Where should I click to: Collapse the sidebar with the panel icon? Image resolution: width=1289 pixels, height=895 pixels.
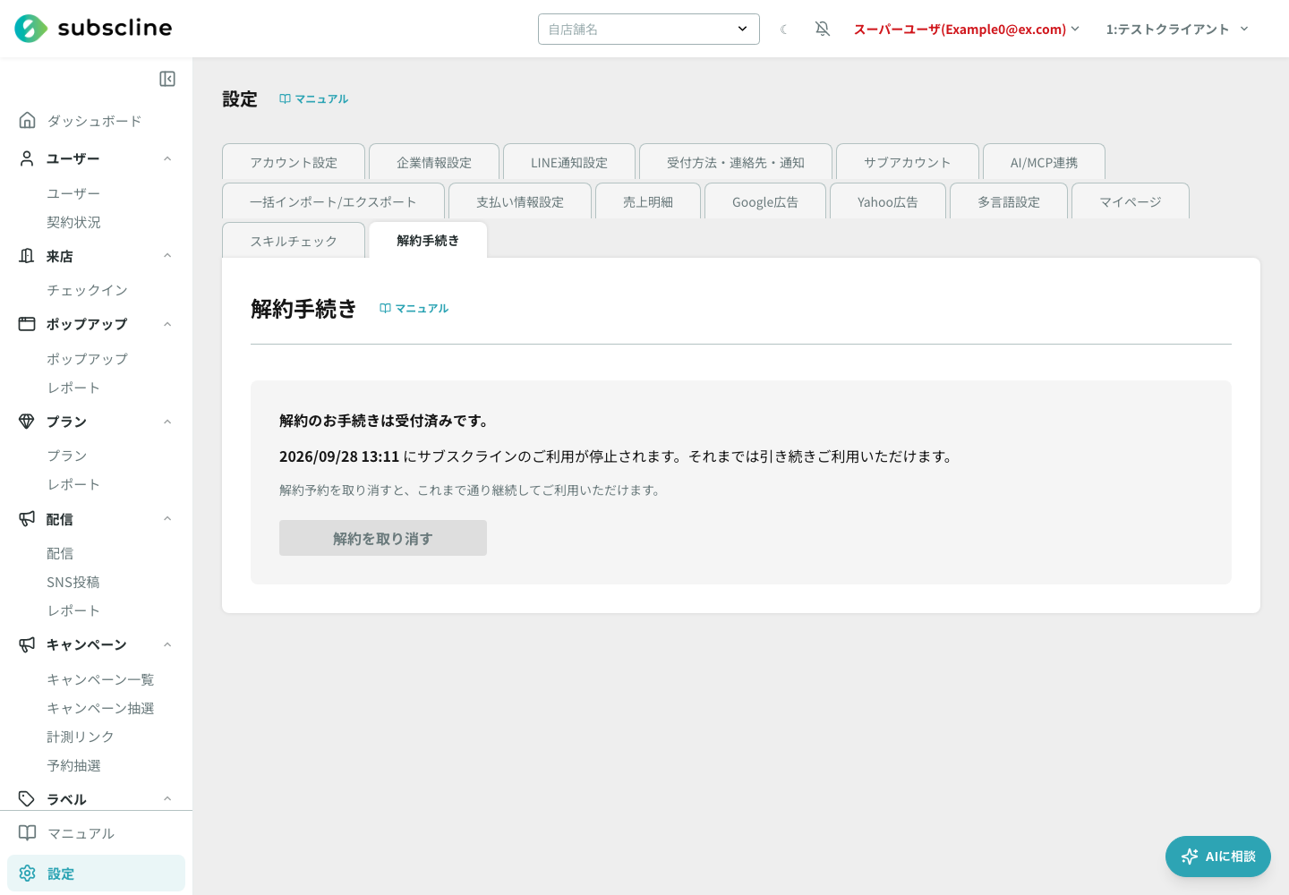167,79
